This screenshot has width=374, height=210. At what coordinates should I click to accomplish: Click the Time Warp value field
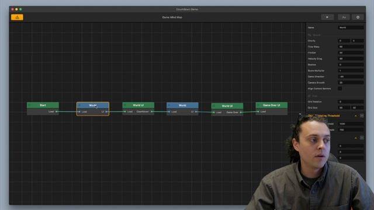tap(351, 47)
